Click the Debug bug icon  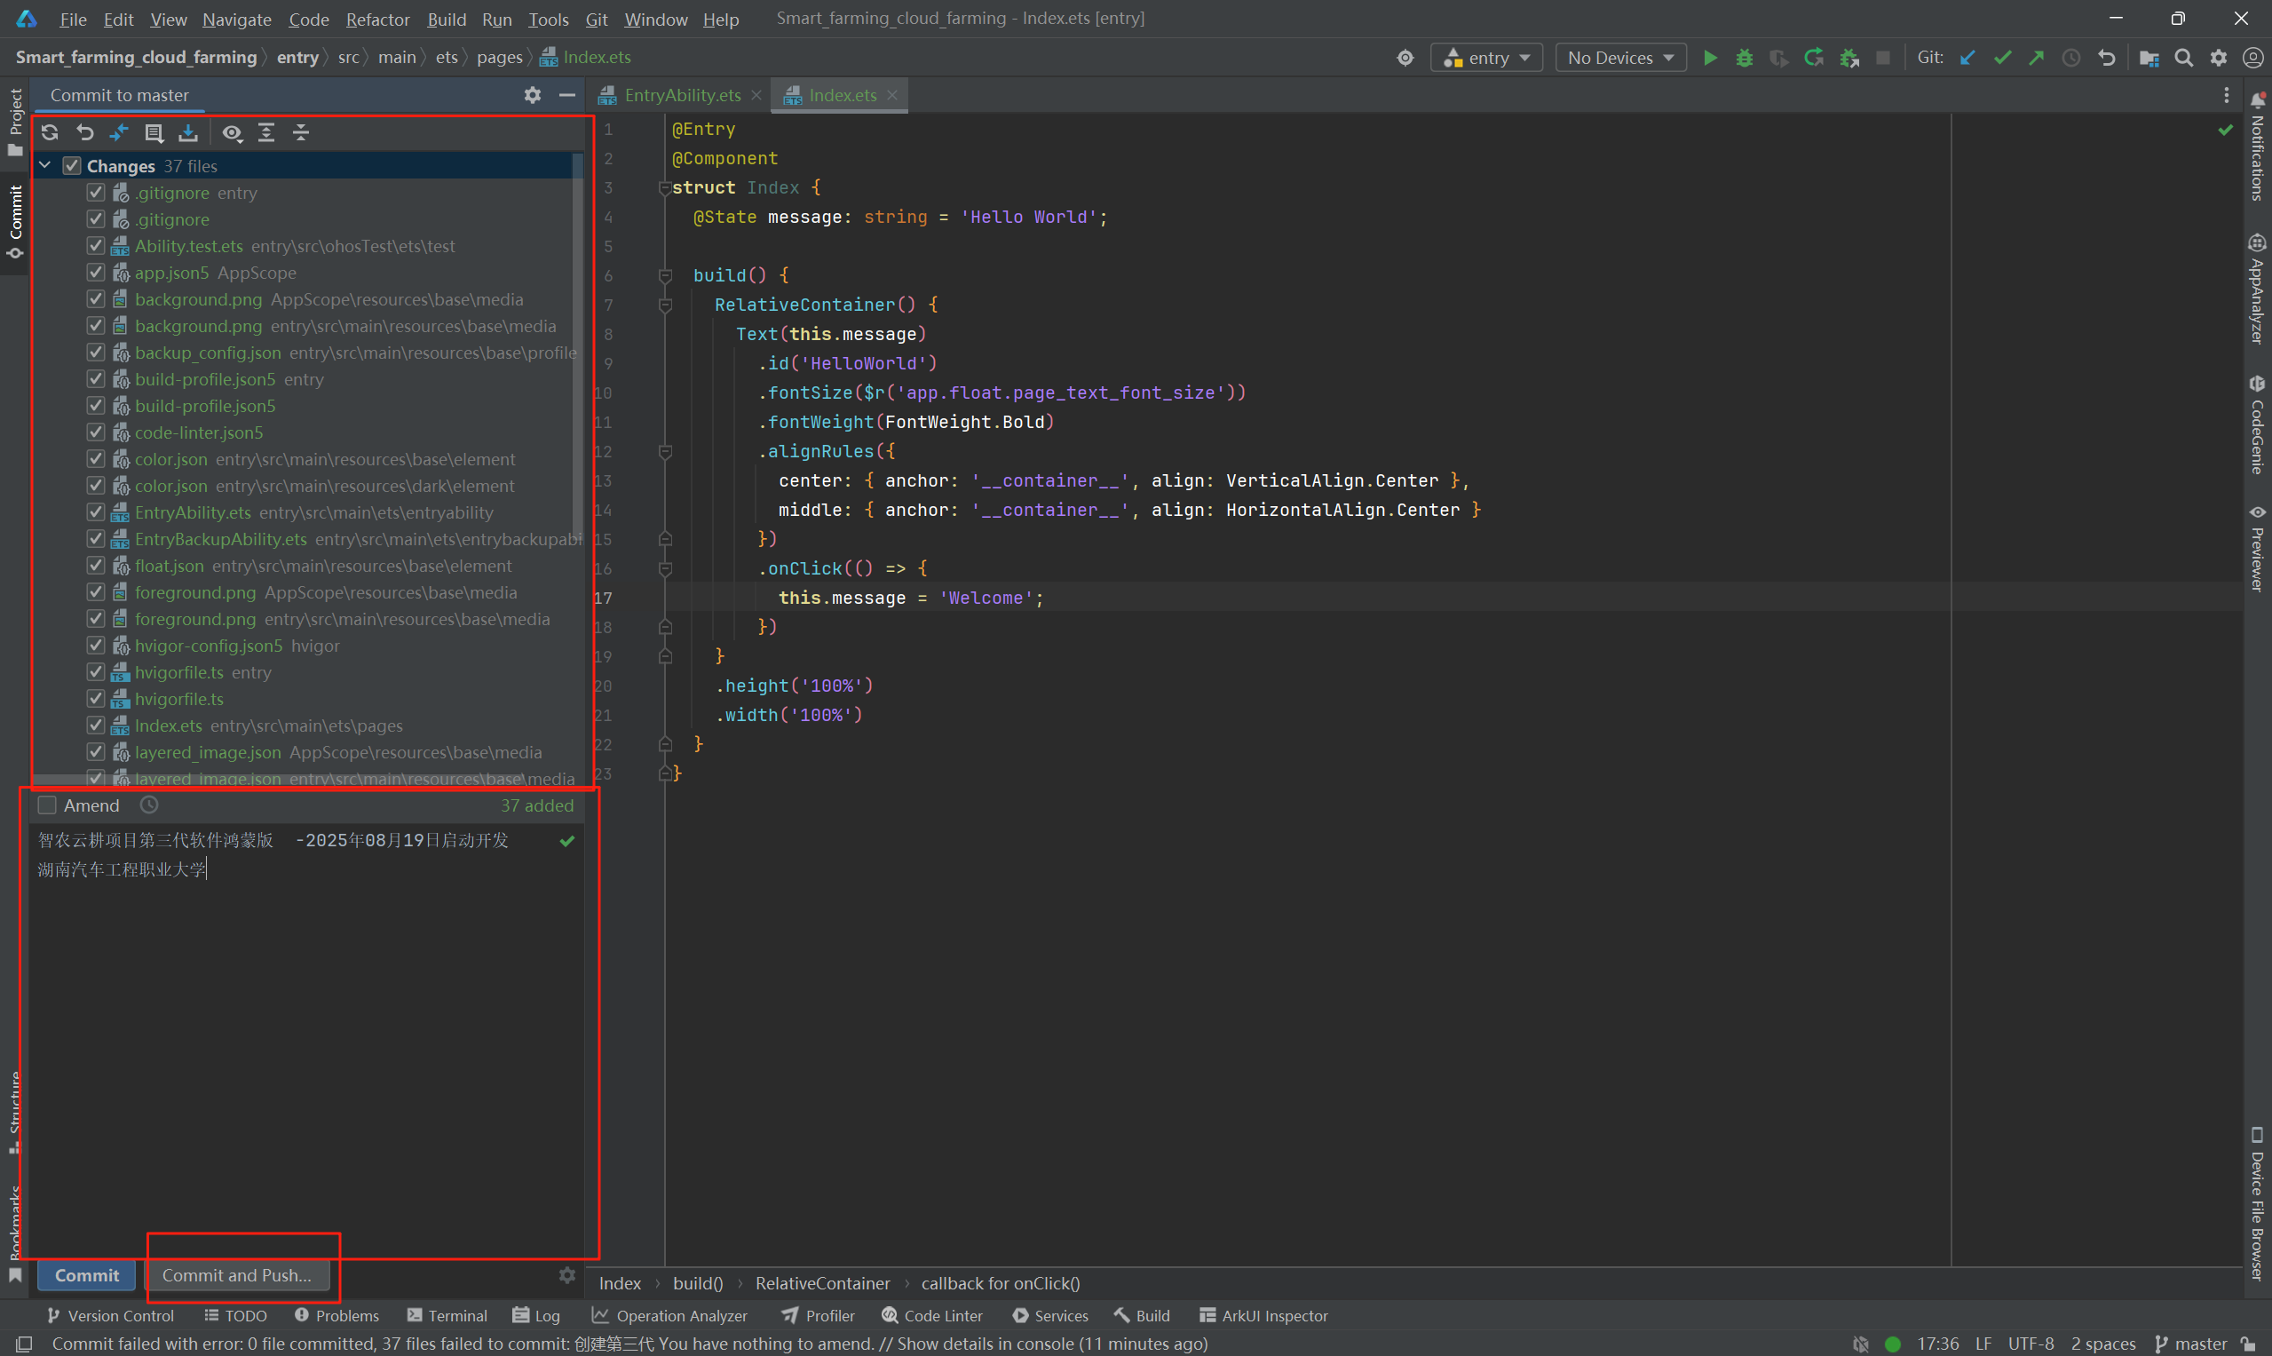(1745, 58)
